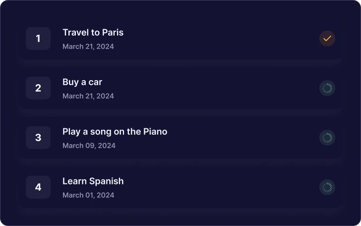
Task: Click the March 01, 2024 date
Action: click(88, 195)
